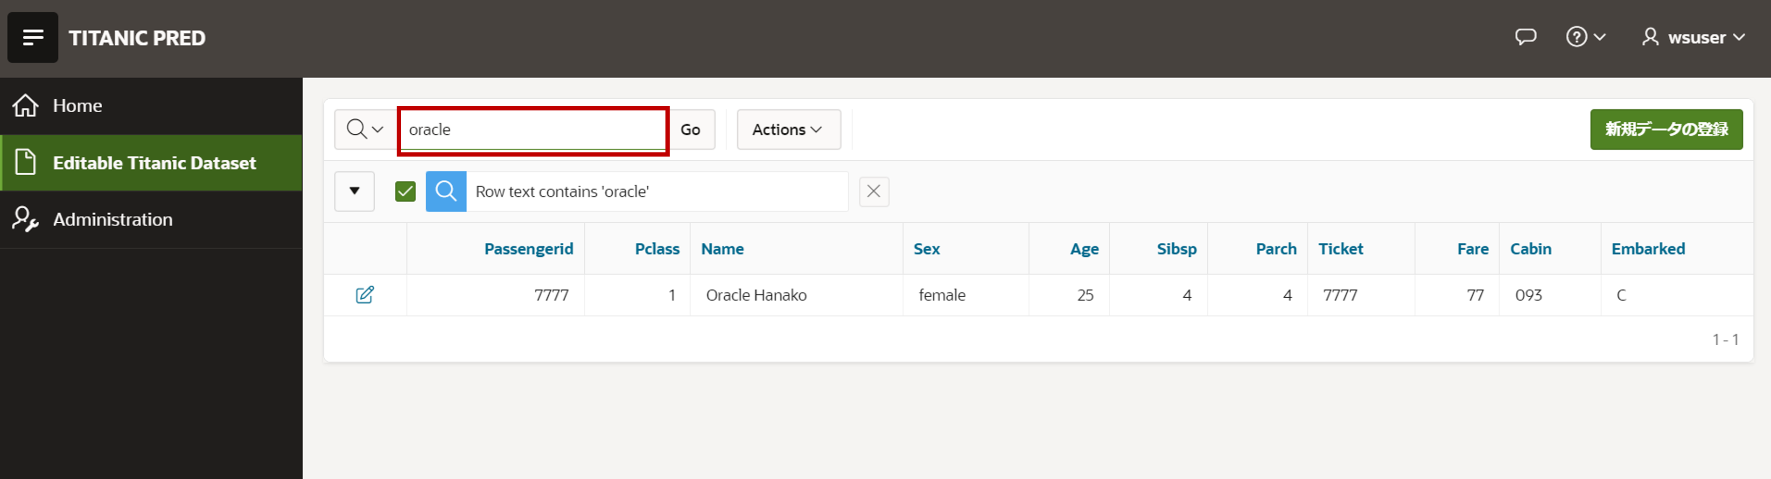Click the Home house icon in sidebar
This screenshot has width=1771, height=479.
click(x=26, y=106)
